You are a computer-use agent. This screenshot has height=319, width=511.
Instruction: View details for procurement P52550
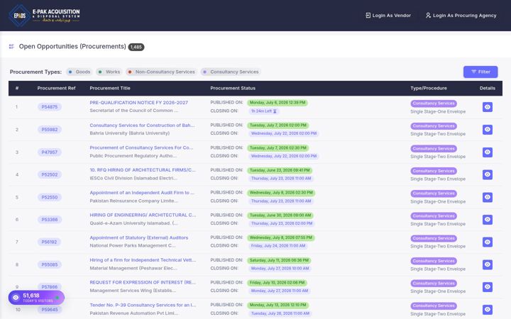(x=487, y=197)
